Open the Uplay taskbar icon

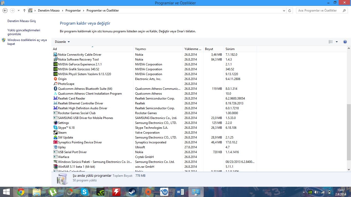click(164, 192)
